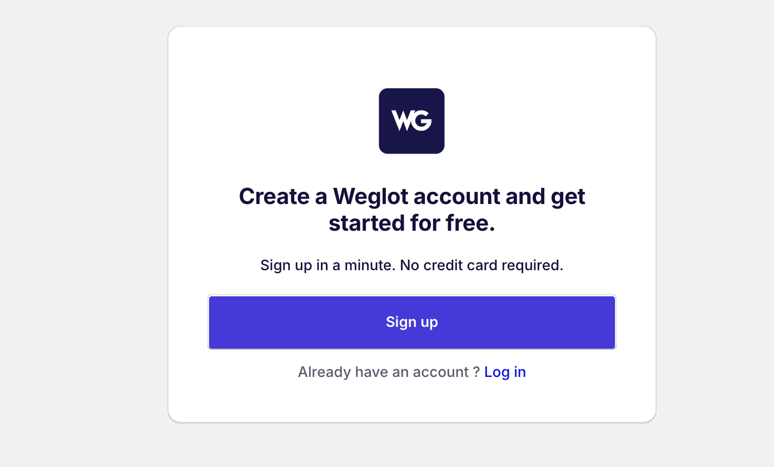
Task: Click the word 'Weglot' in the heading
Action: 370,196
